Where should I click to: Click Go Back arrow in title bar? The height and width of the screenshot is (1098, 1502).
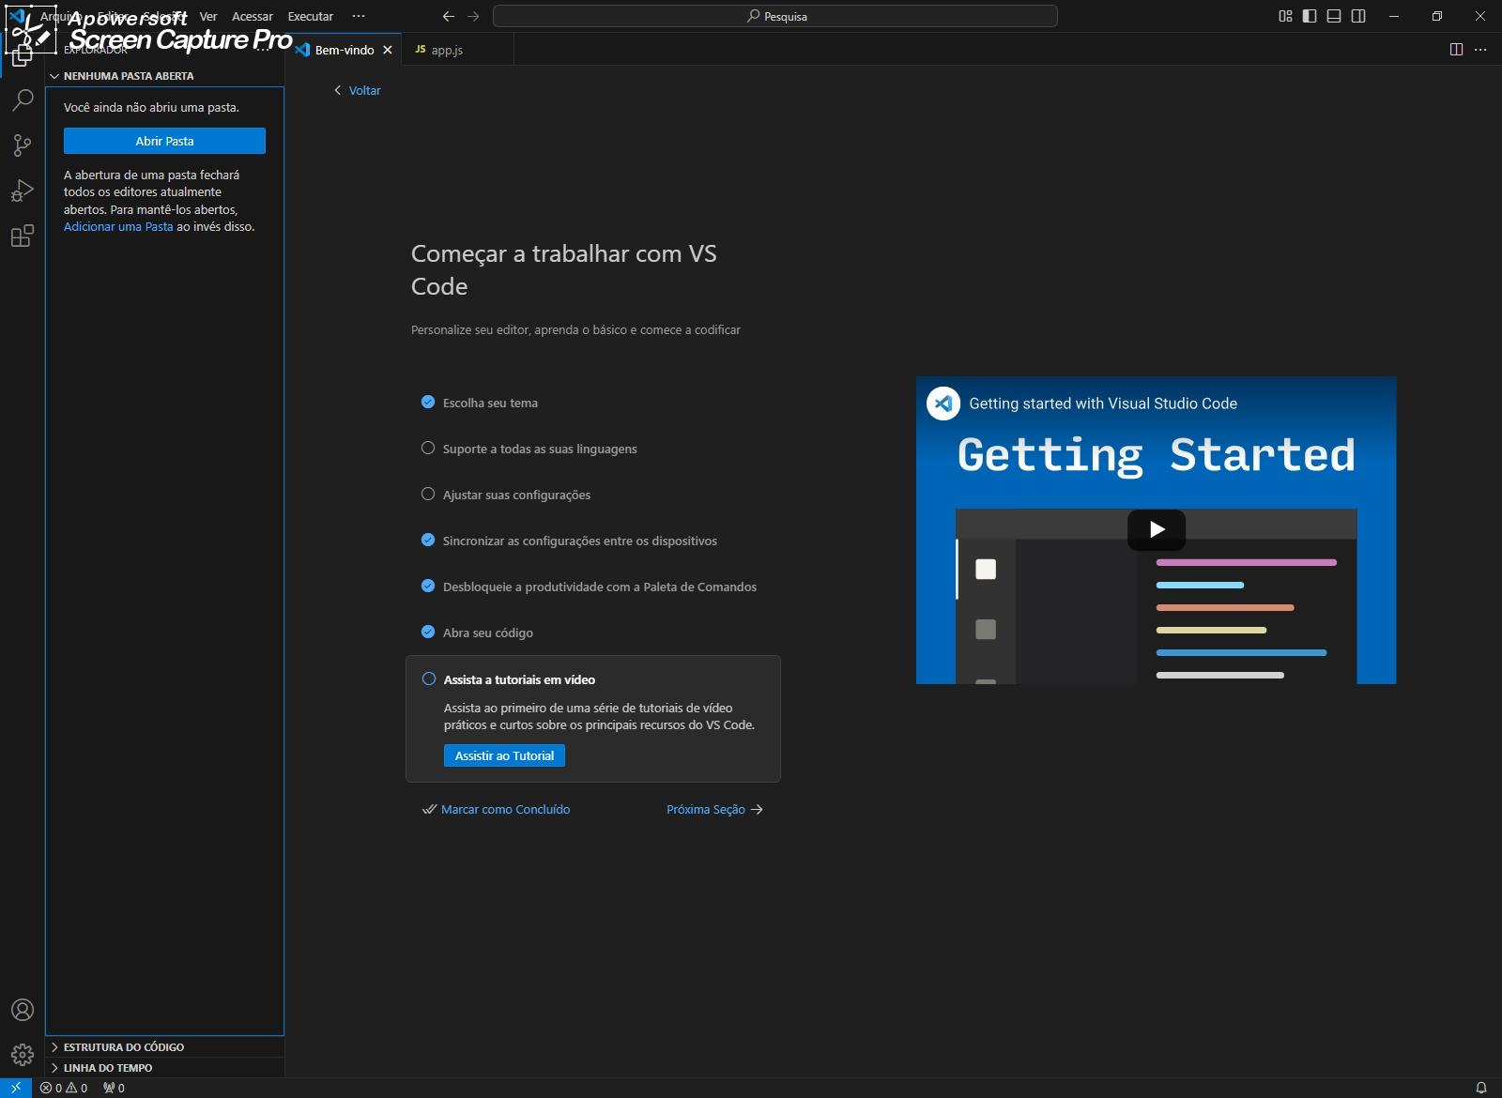(449, 16)
